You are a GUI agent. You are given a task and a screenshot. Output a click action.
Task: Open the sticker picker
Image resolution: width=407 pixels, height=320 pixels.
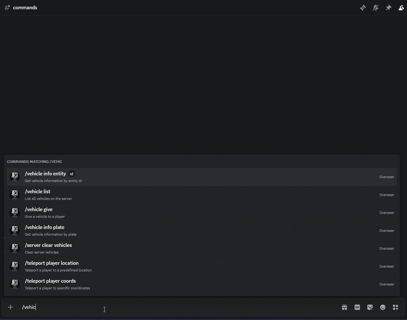[x=370, y=307]
